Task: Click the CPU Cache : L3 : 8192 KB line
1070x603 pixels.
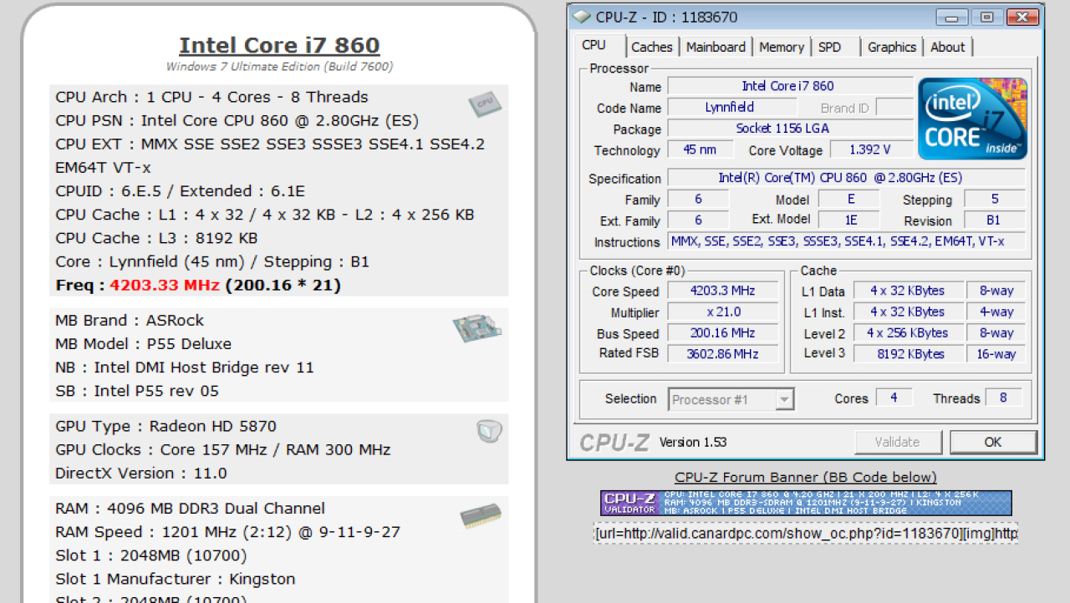Action: 156,238
